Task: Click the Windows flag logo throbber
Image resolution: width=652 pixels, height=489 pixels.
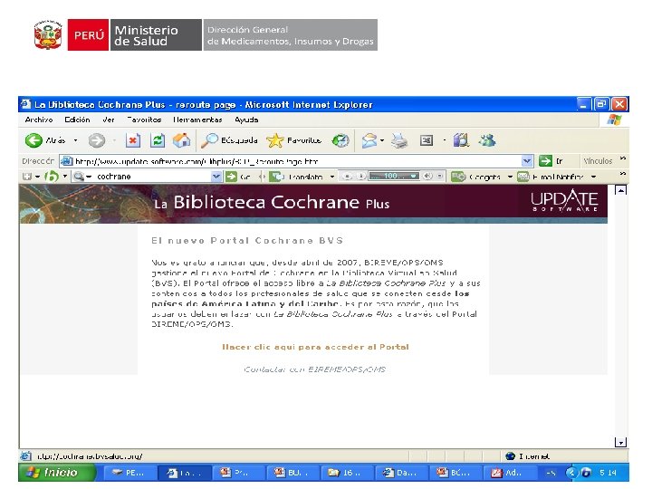Action: pos(615,120)
